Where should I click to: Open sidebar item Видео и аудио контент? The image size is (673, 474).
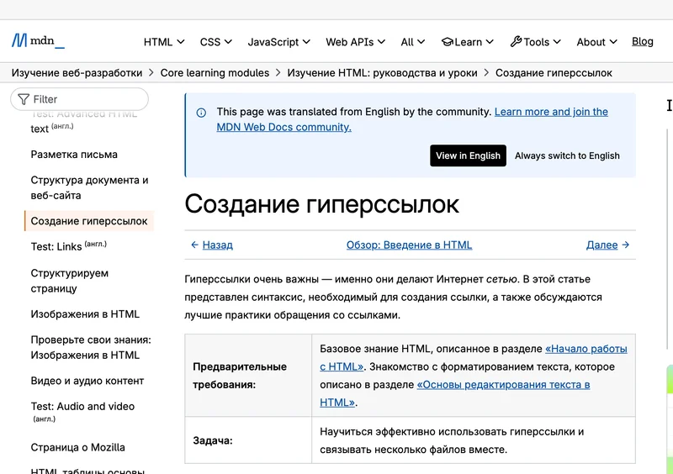coord(87,381)
